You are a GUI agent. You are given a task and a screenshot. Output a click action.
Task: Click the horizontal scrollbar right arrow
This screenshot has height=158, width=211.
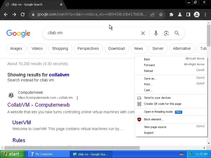click(204, 148)
